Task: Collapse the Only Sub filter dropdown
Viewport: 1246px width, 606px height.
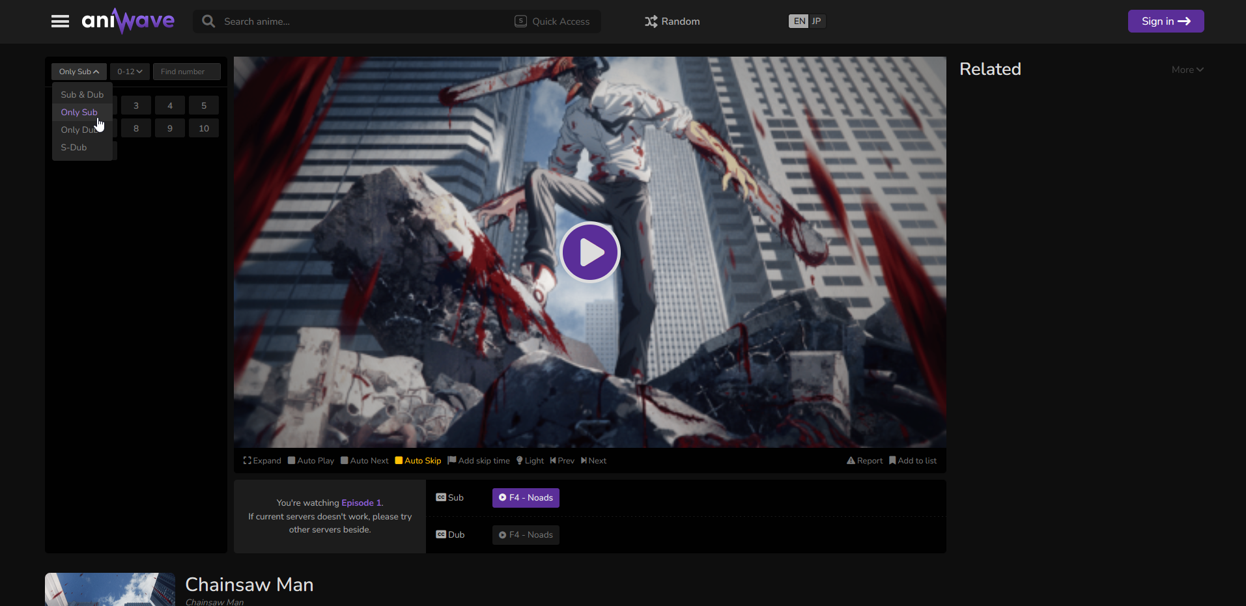Action: [x=79, y=72]
